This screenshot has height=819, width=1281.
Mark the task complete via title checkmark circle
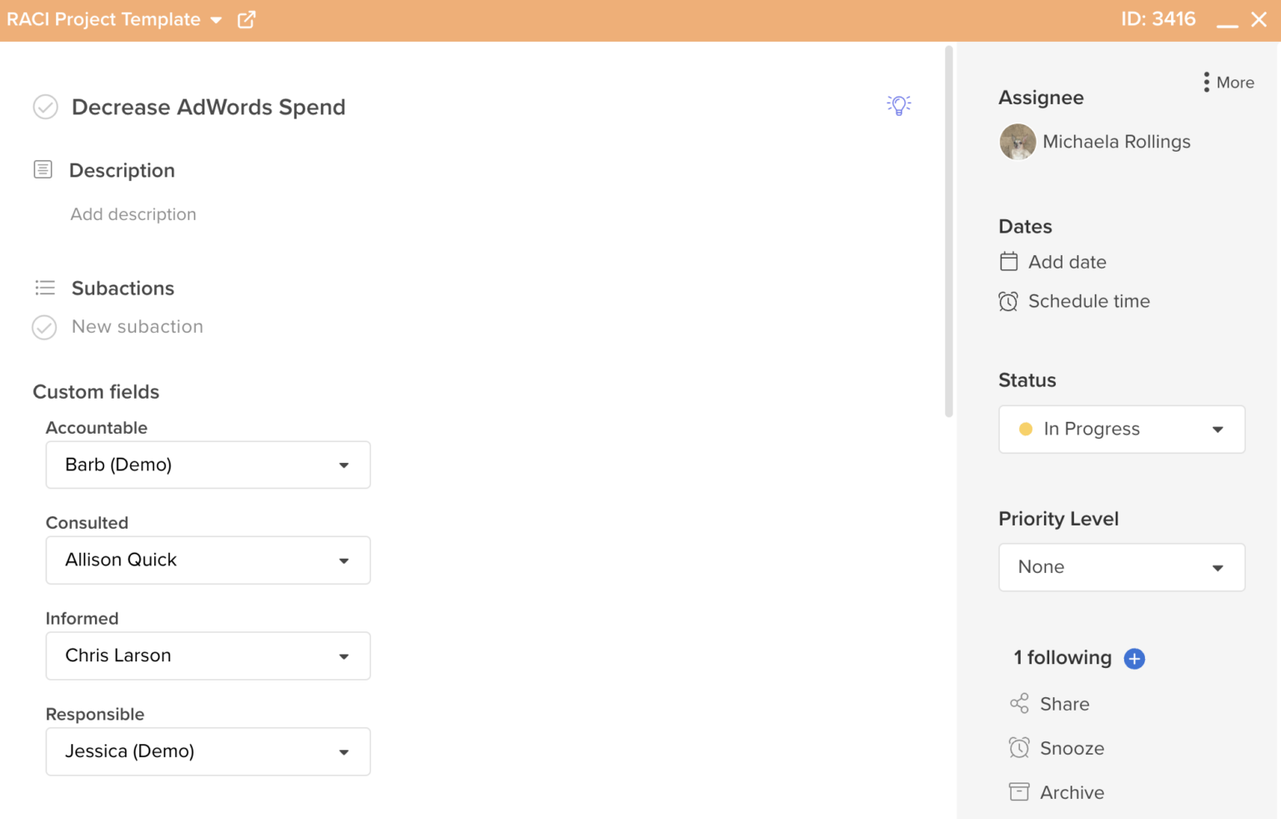click(x=45, y=107)
